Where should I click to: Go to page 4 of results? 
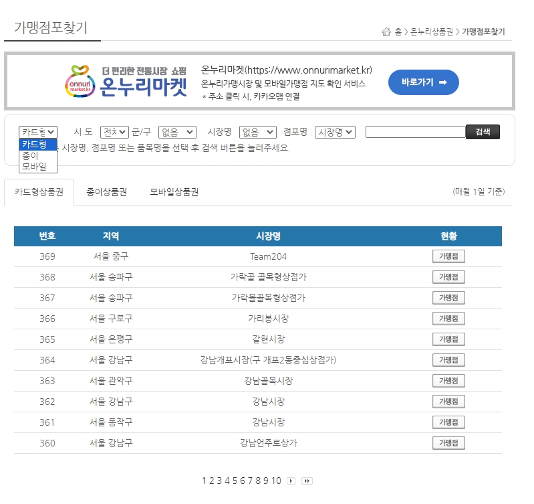(227, 481)
